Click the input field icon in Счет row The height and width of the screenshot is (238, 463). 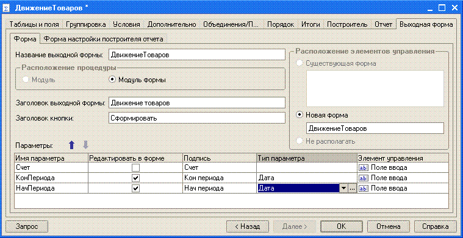click(363, 168)
